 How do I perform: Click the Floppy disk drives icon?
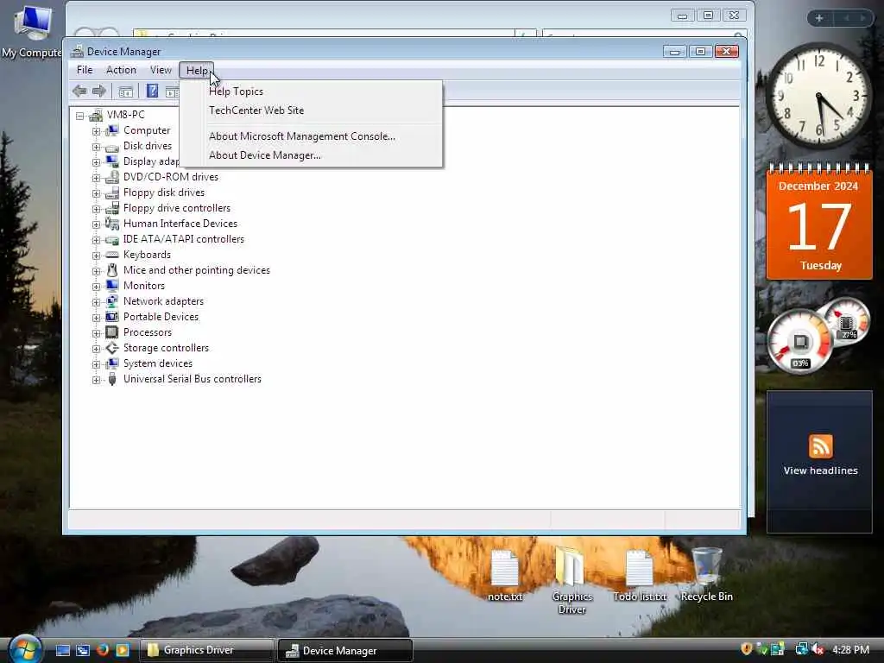point(112,193)
